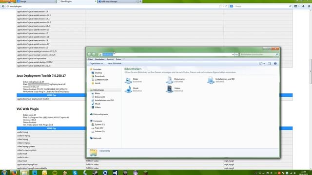
Task: Open Explorer help question mark icon
Action: (275, 64)
